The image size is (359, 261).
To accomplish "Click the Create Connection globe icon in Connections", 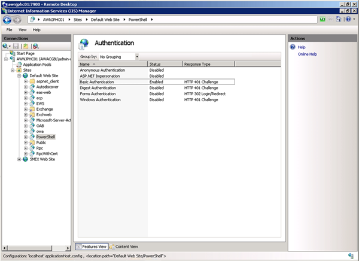I will 5,46.
